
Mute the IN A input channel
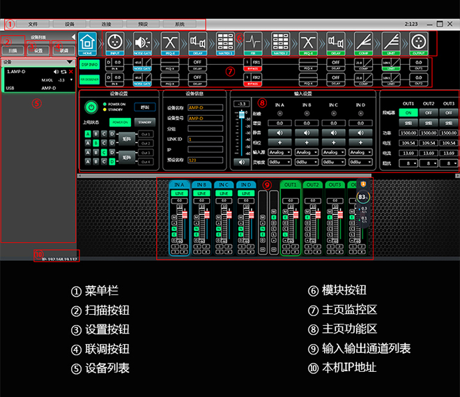279,132
